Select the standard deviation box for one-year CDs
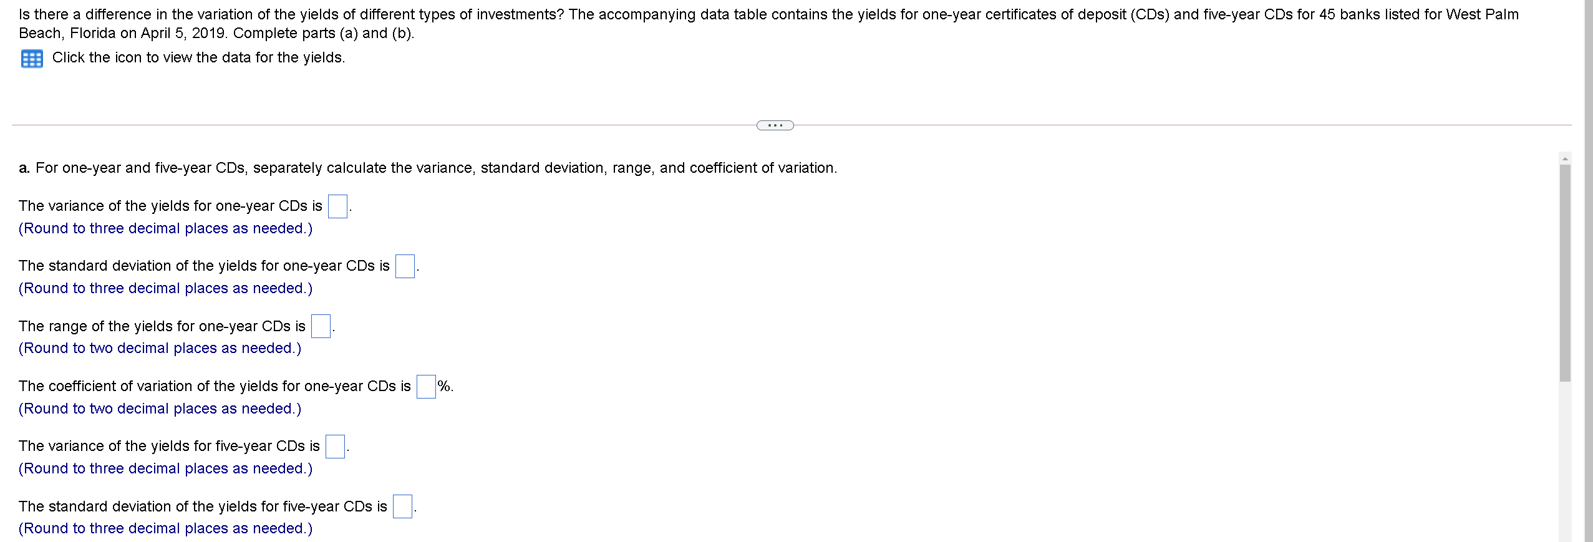This screenshot has height=542, width=1593. (x=404, y=266)
